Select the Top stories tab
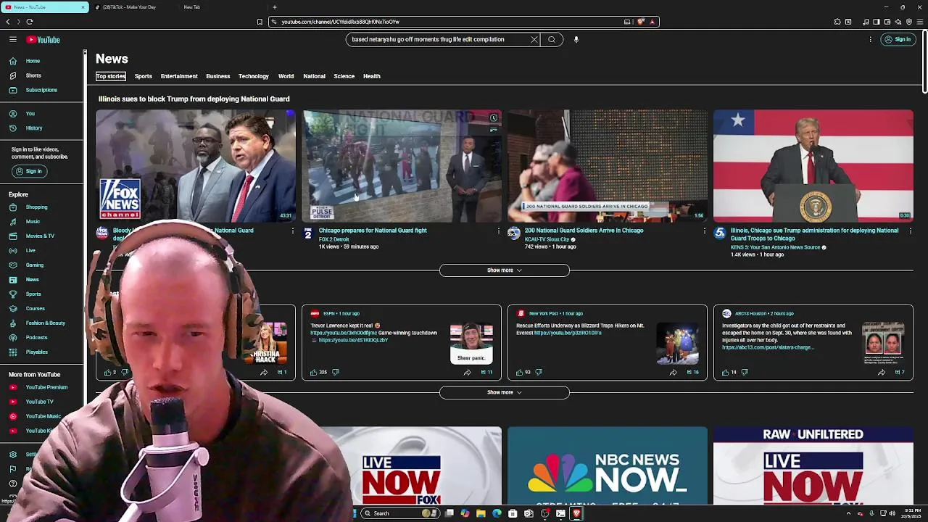The height and width of the screenshot is (522, 928). pyautogui.click(x=111, y=76)
